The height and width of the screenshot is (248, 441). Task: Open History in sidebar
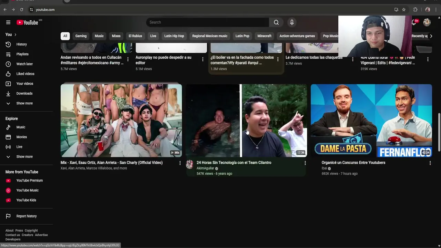click(x=26, y=44)
